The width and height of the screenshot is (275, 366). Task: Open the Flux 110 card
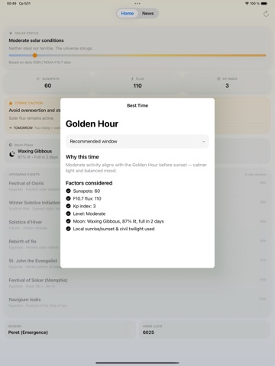(x=137, y=83)
